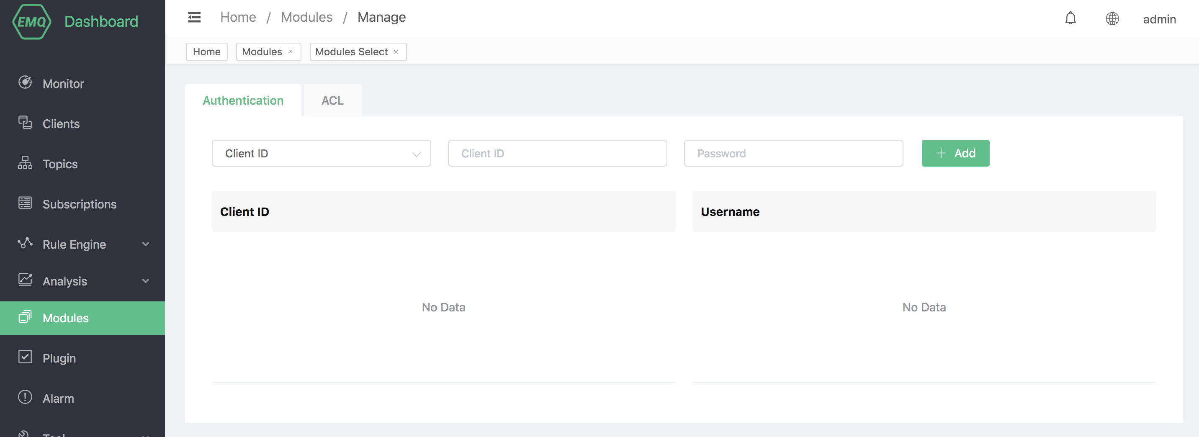Toggle the sidebar collapse hamburger icon

click(194, 18)
